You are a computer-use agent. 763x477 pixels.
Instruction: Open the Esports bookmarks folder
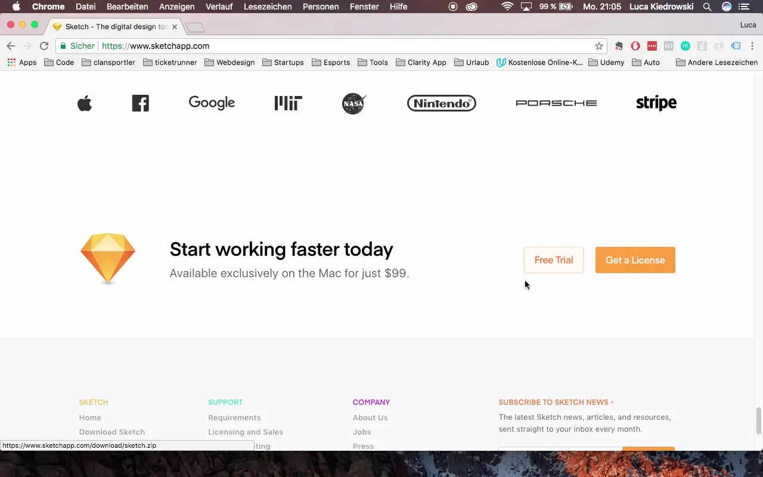pos(331,62)
